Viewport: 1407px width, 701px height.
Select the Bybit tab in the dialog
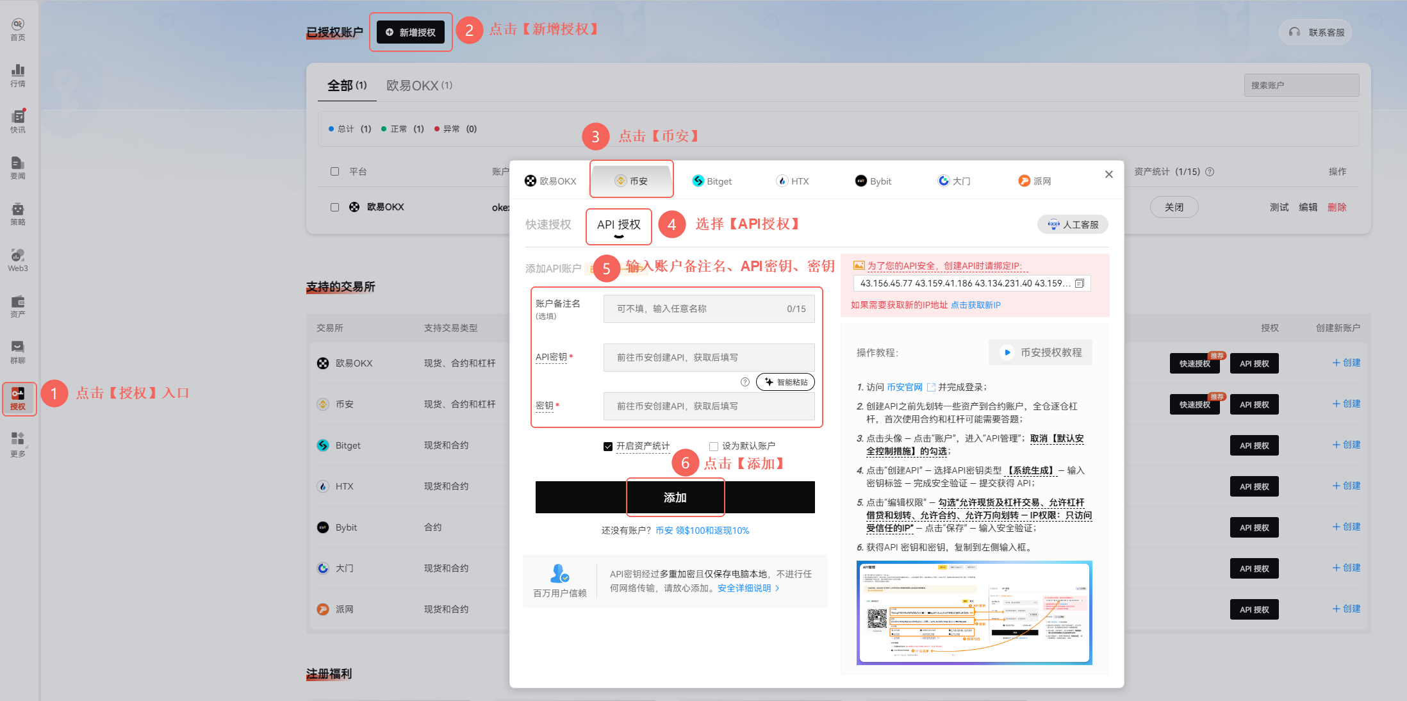[x=873, y=181]
